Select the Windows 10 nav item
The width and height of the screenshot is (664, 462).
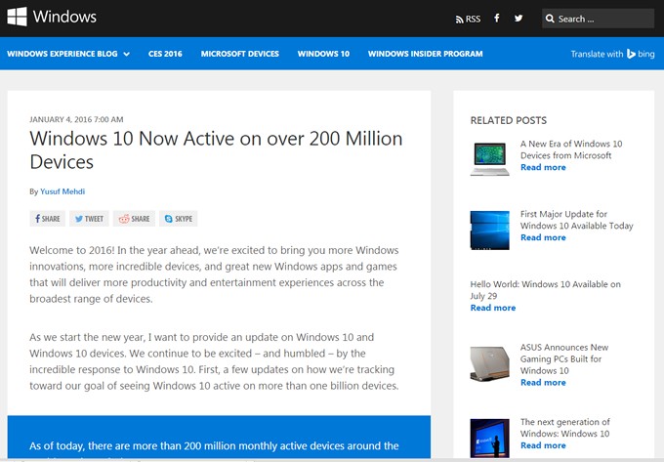(323, 54)
